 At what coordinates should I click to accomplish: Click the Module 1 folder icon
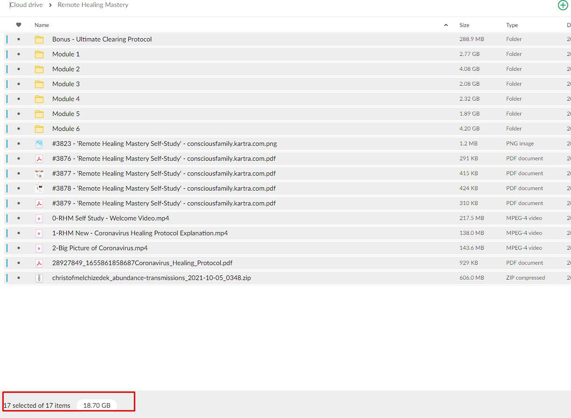(x=39, y=55)
